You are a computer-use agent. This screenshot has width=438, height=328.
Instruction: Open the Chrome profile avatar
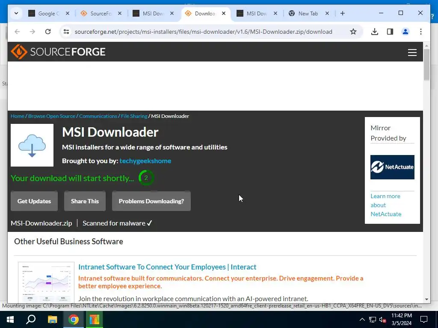(x=405, y=32)
